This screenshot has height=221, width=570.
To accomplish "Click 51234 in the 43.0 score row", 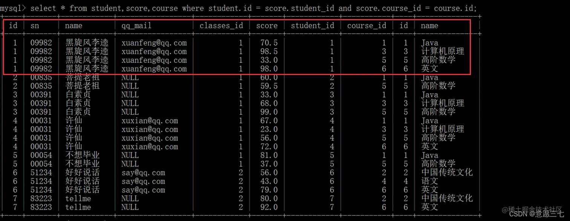I will (41, 181).
